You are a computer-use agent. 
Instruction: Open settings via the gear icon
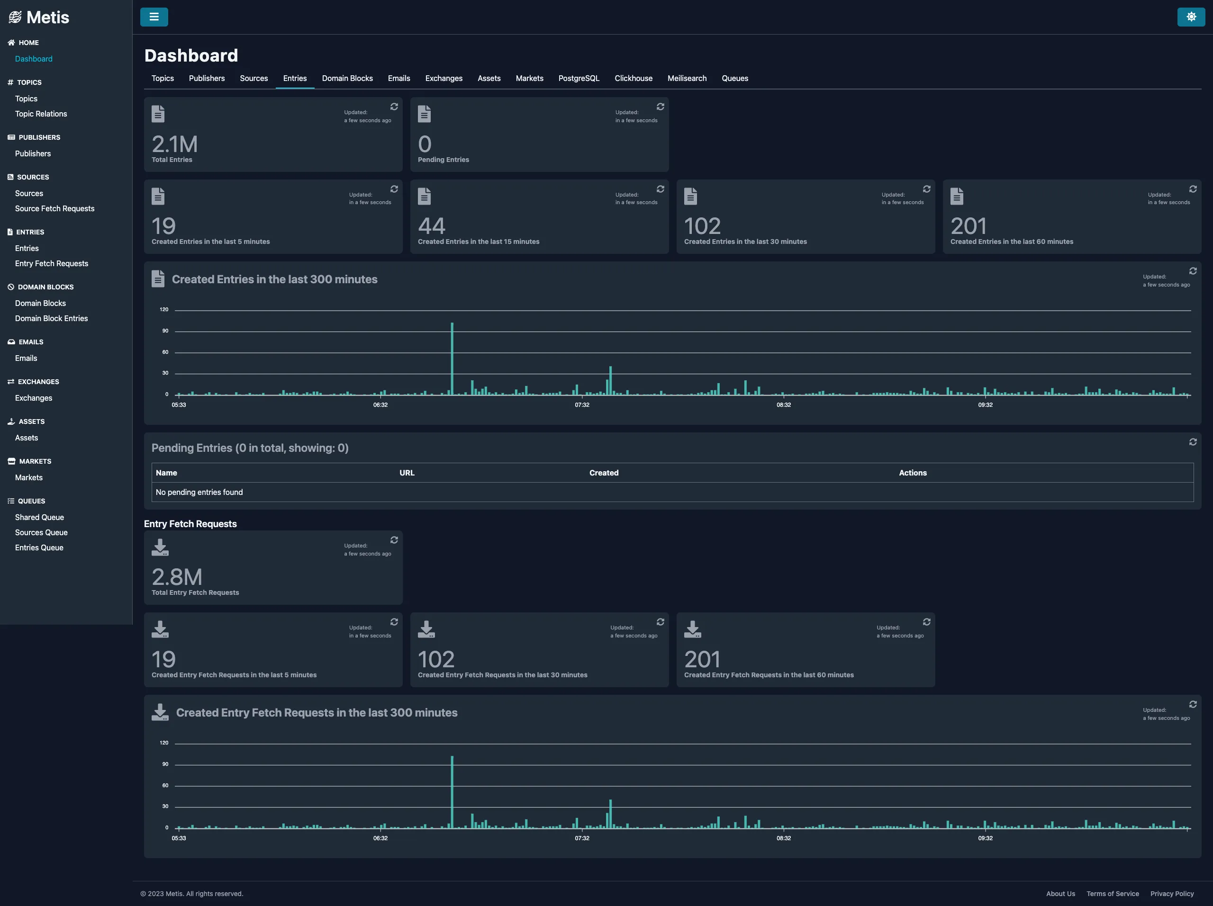point(1191,17)
